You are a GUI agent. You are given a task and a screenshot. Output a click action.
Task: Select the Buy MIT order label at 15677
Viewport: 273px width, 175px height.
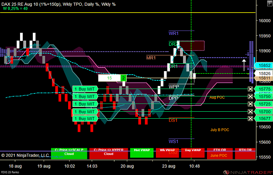click(85, 118)
